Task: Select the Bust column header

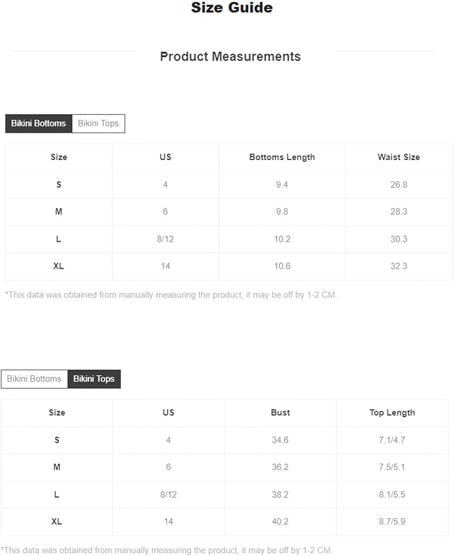Action: (x=280, y=413)
